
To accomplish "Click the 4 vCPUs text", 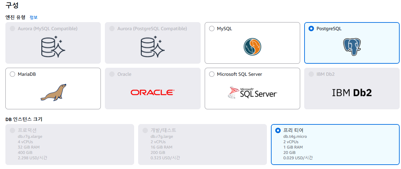I will click(25, 142).
